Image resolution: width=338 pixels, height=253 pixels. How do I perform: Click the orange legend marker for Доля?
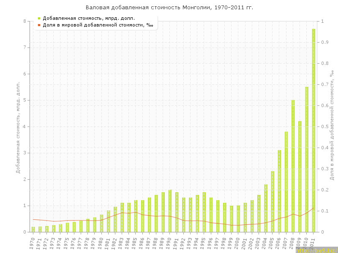(x=39, y=25)
